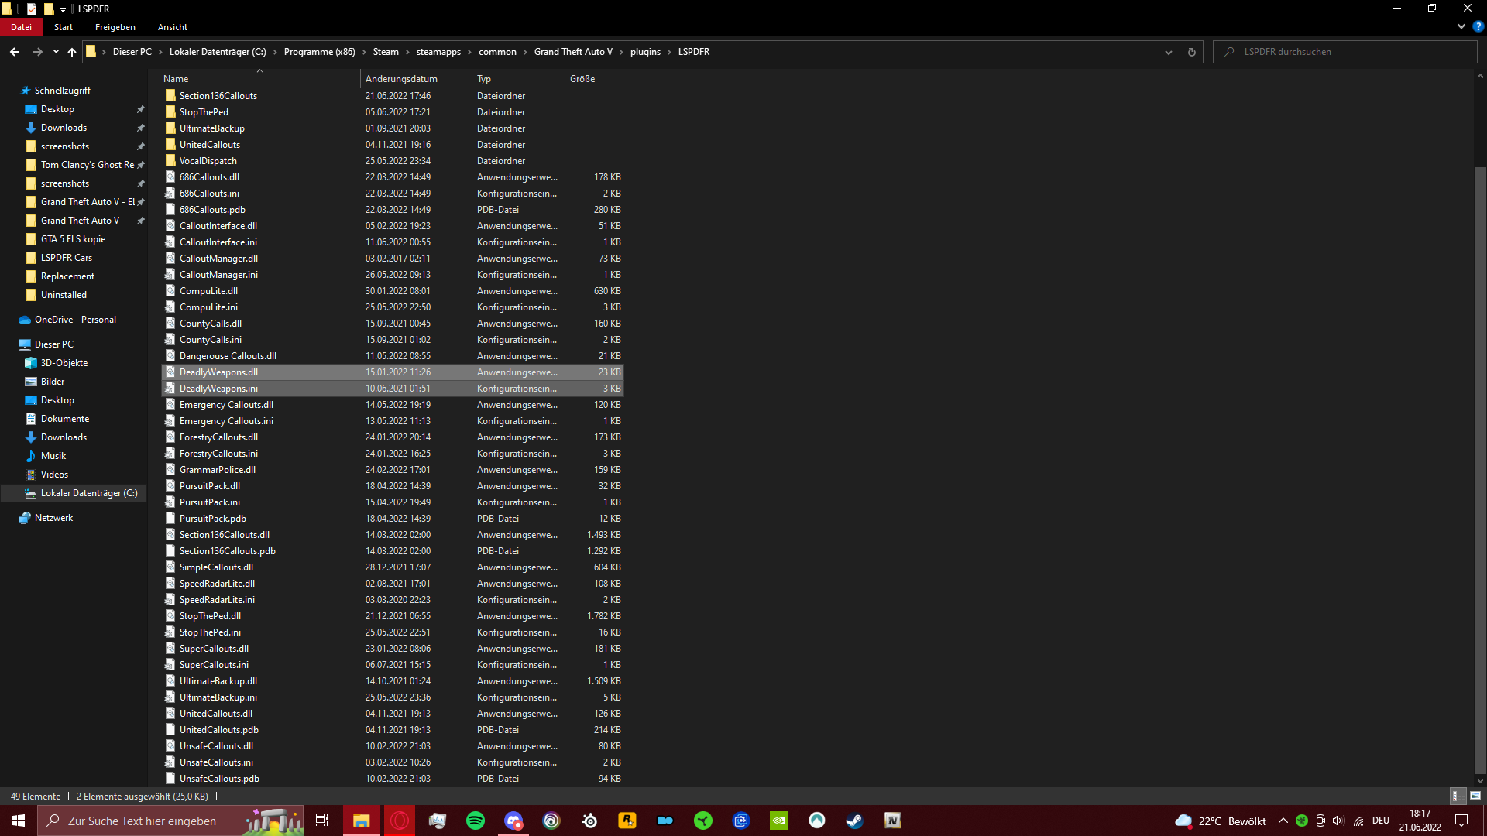This screenshot has height=836, width=1487.
Task: Open recent locations dropdown arrow
Action: 56,52
